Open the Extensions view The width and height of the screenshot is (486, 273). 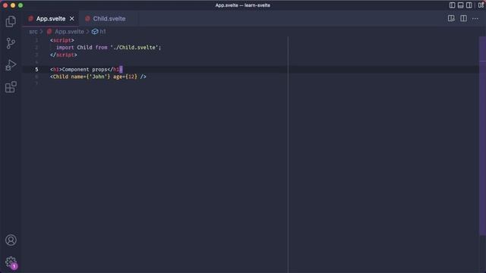11,87
